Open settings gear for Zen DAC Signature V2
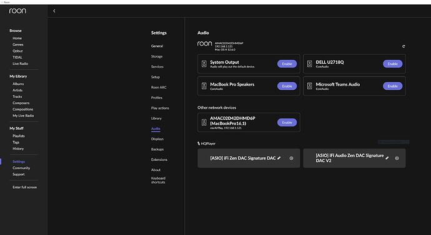Image resolution: width=431 pixels, height=235 pixels. [397, 158]
